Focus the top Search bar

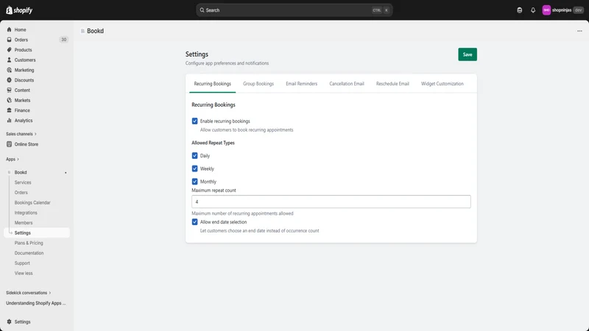[294, 10]
